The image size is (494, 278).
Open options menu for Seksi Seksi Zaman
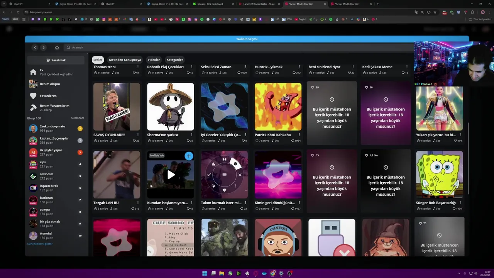click(x=245, y=67)
